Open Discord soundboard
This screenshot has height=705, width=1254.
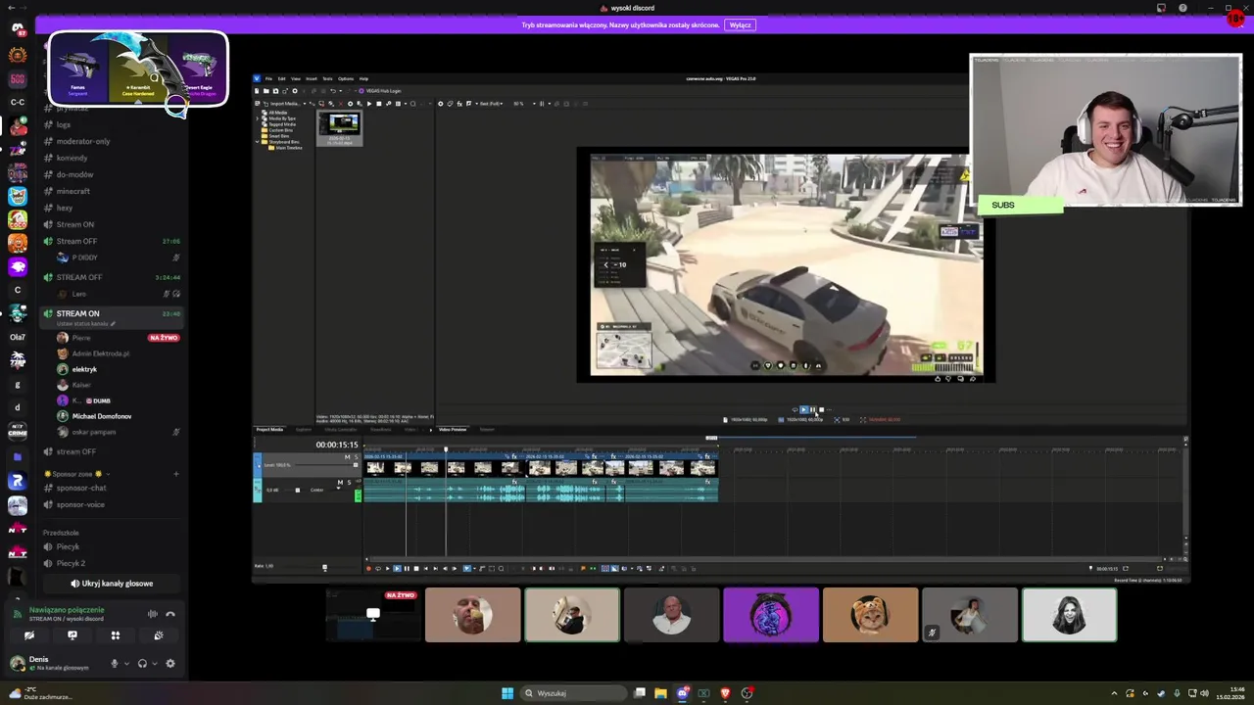pos(159,635)
